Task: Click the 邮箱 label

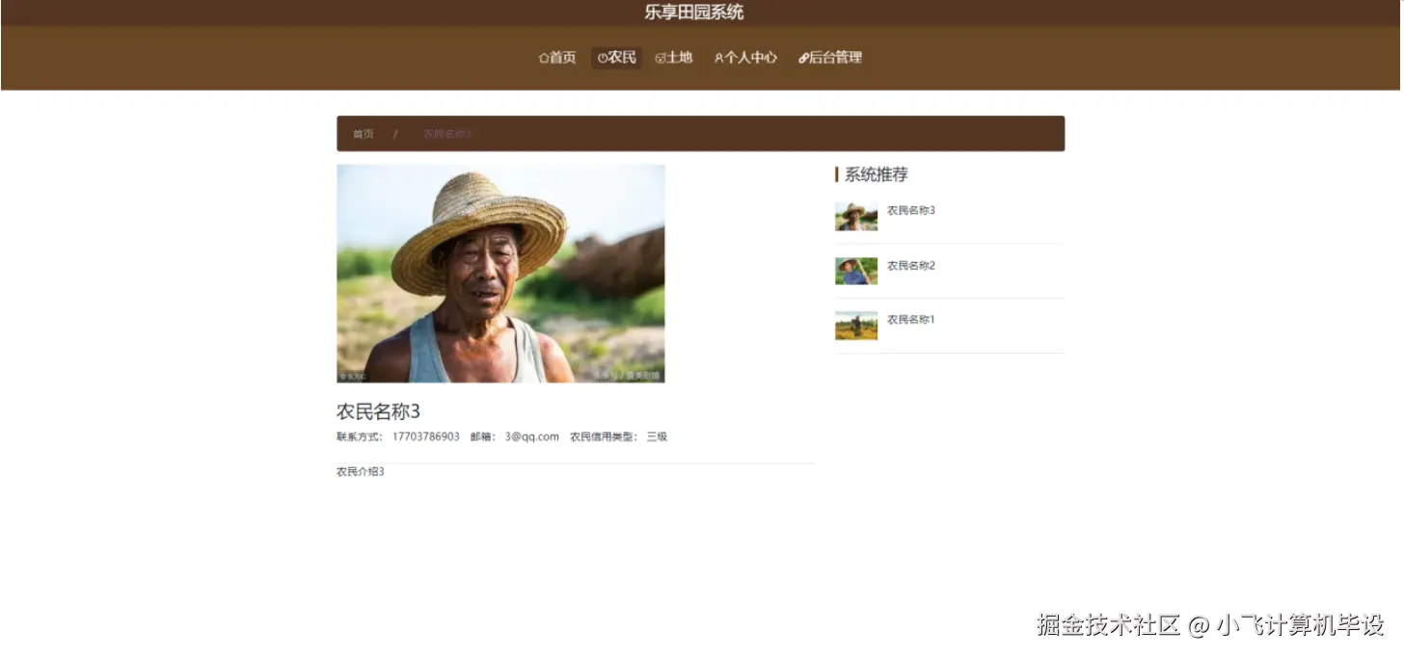Action: [483, 436]
